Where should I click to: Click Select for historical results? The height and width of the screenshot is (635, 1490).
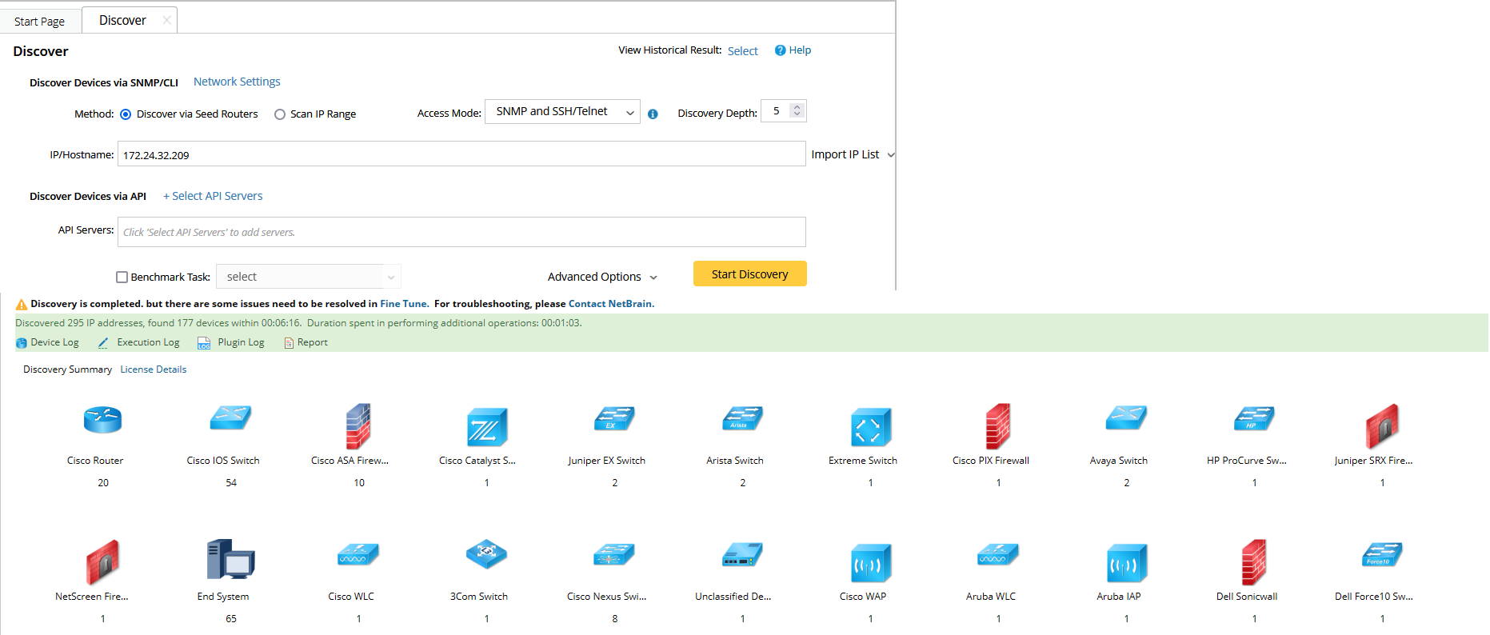743,51
